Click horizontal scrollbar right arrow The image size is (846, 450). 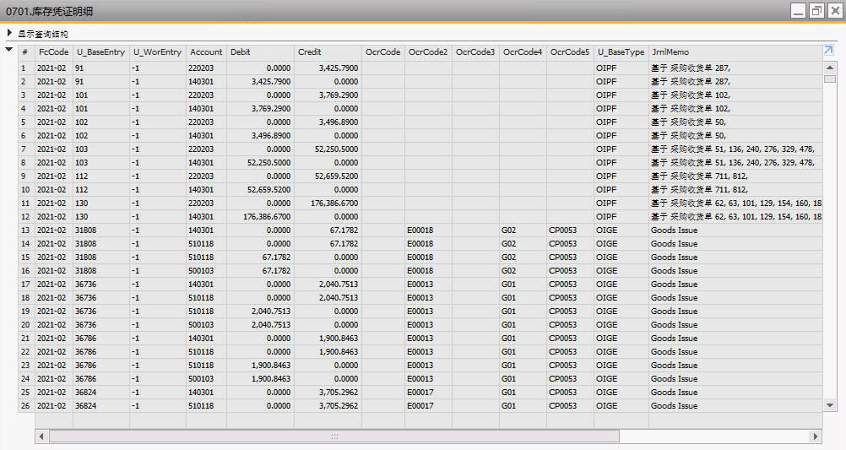(816, 436)
